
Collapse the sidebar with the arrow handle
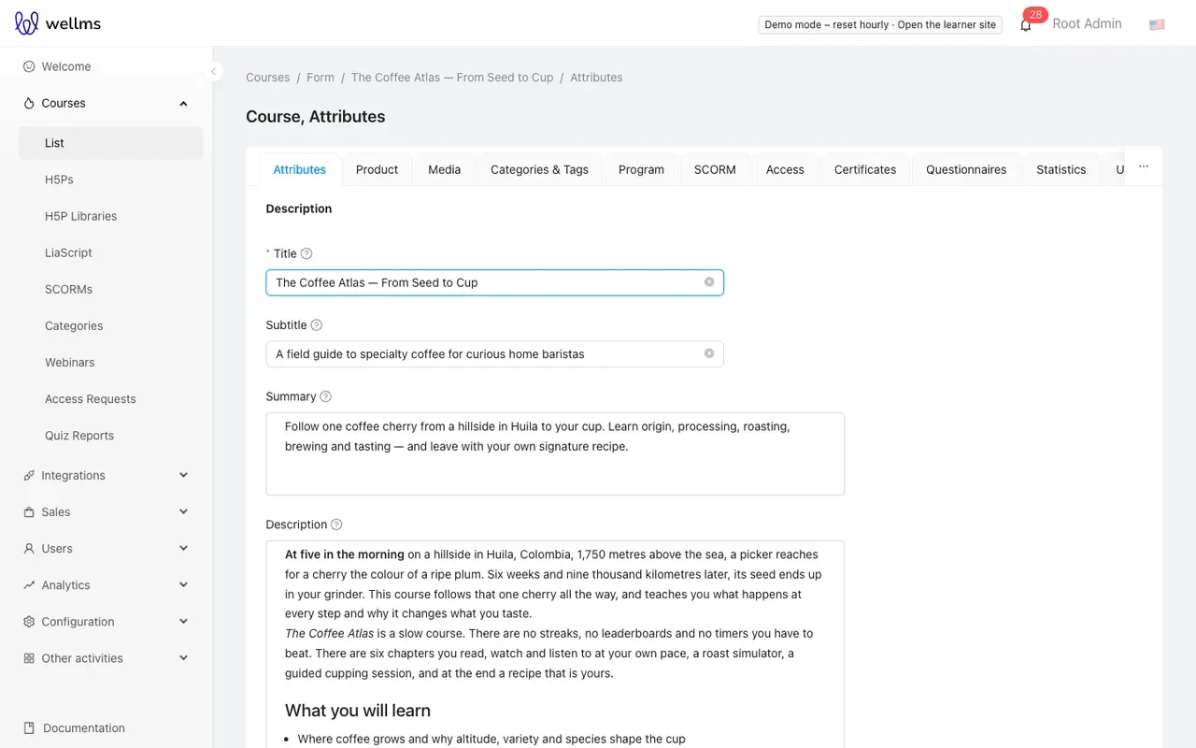pyautogui.click(x=213, y=71)
